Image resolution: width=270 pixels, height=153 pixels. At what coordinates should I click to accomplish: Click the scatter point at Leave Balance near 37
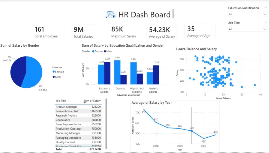255,85
